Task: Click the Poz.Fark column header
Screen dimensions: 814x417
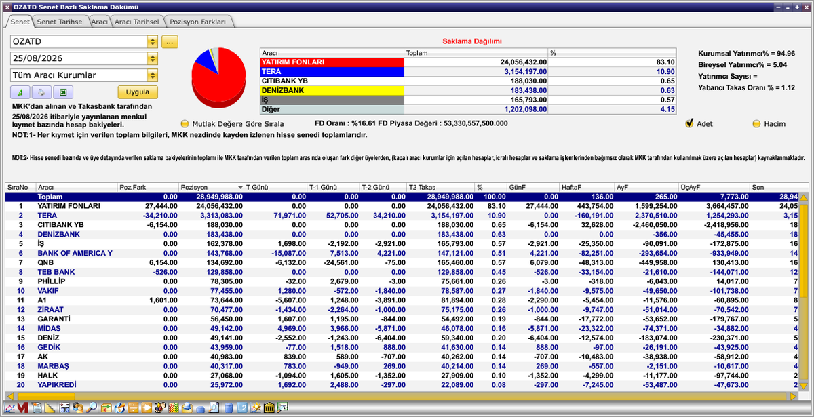Action: click(x=147, y=187)
